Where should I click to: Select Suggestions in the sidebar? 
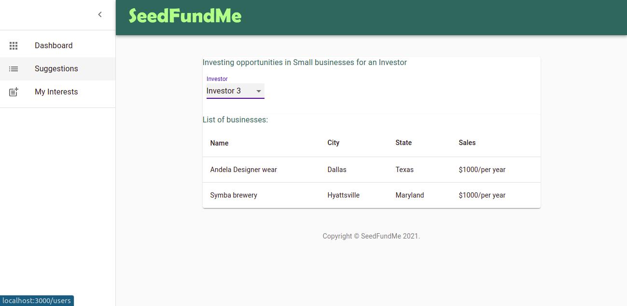pos(56,69)
